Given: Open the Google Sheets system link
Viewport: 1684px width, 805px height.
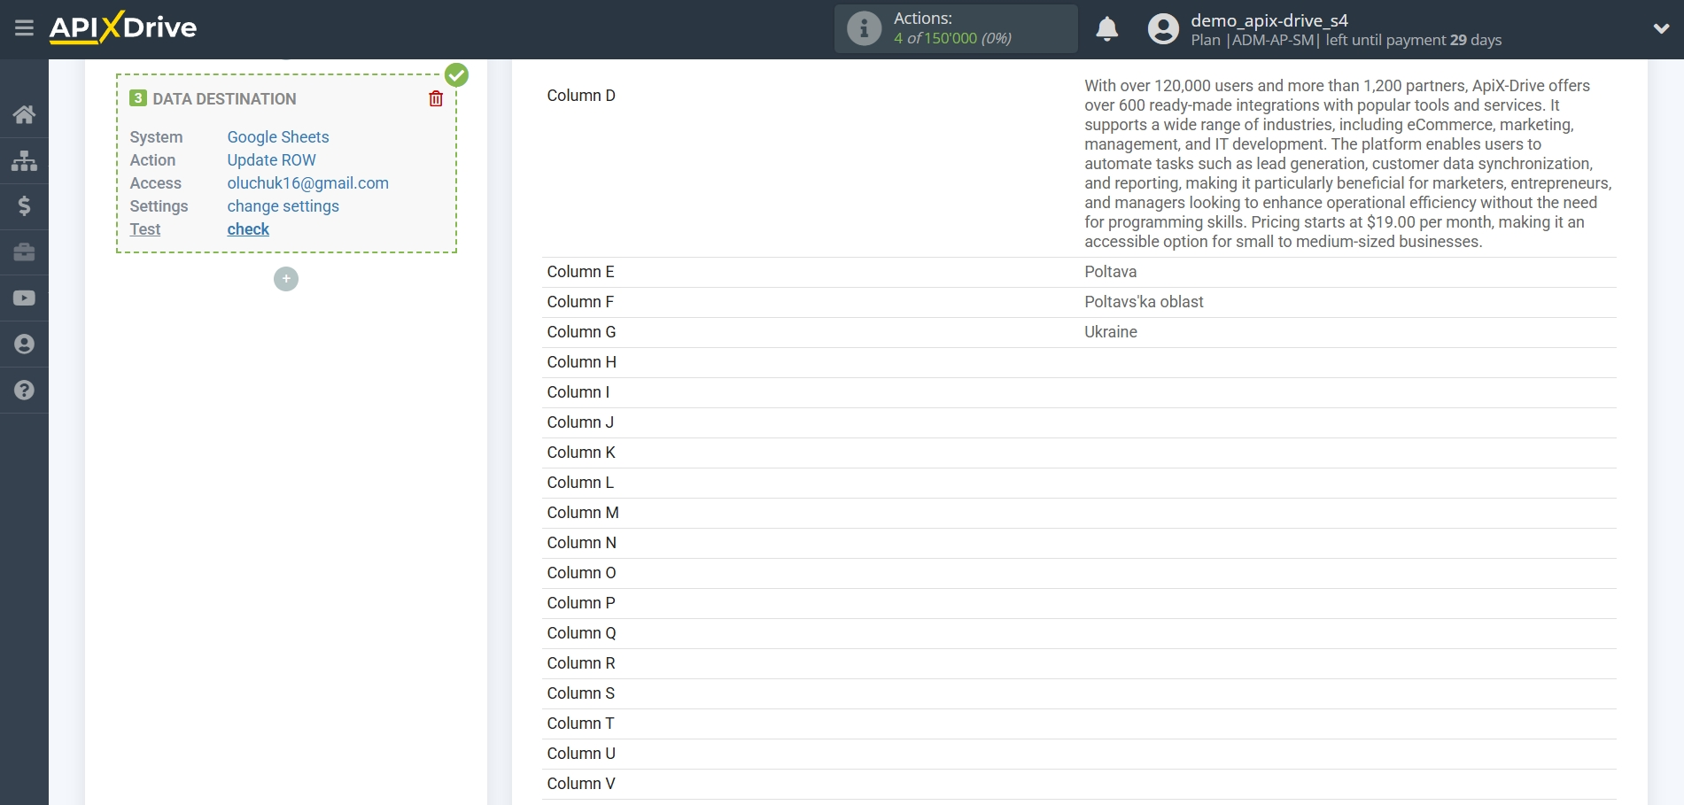Looking at the screenshot, I should point(278,137).
